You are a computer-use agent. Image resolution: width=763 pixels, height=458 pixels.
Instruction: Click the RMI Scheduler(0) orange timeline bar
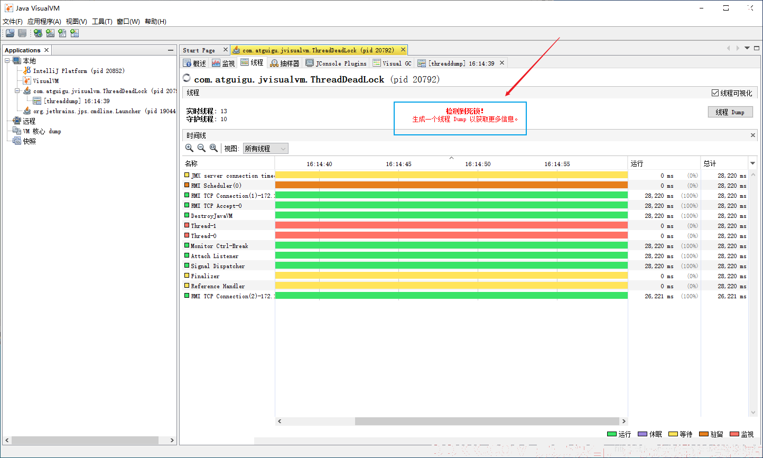pyautogui.click(x=451, y=186)
